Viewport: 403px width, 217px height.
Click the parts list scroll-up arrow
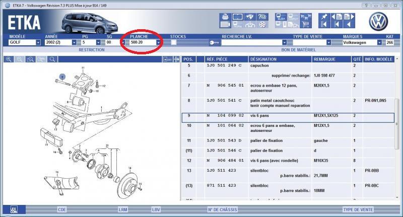coord(397,59)
